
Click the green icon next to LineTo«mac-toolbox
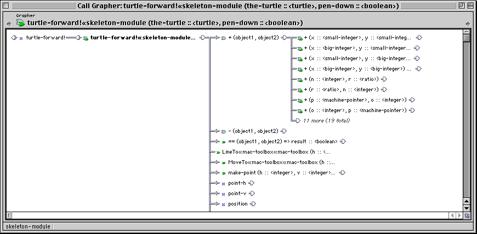tap(218, 153)
